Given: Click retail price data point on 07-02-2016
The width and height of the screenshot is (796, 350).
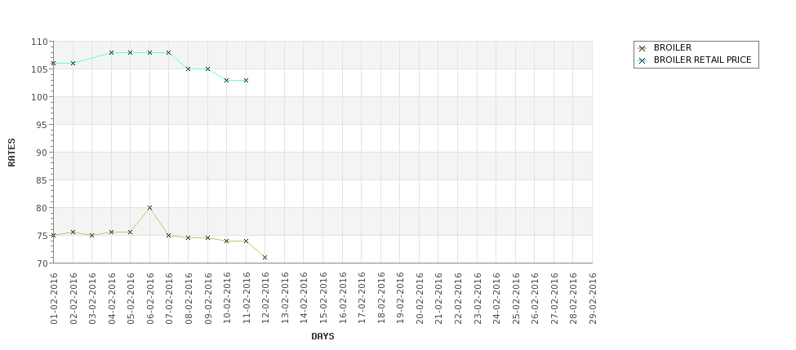Looking at the screenshot, I should (168, 52).
